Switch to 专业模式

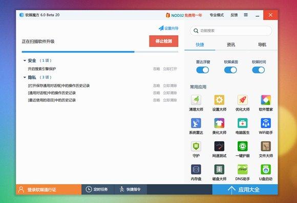tap(217, 15)
